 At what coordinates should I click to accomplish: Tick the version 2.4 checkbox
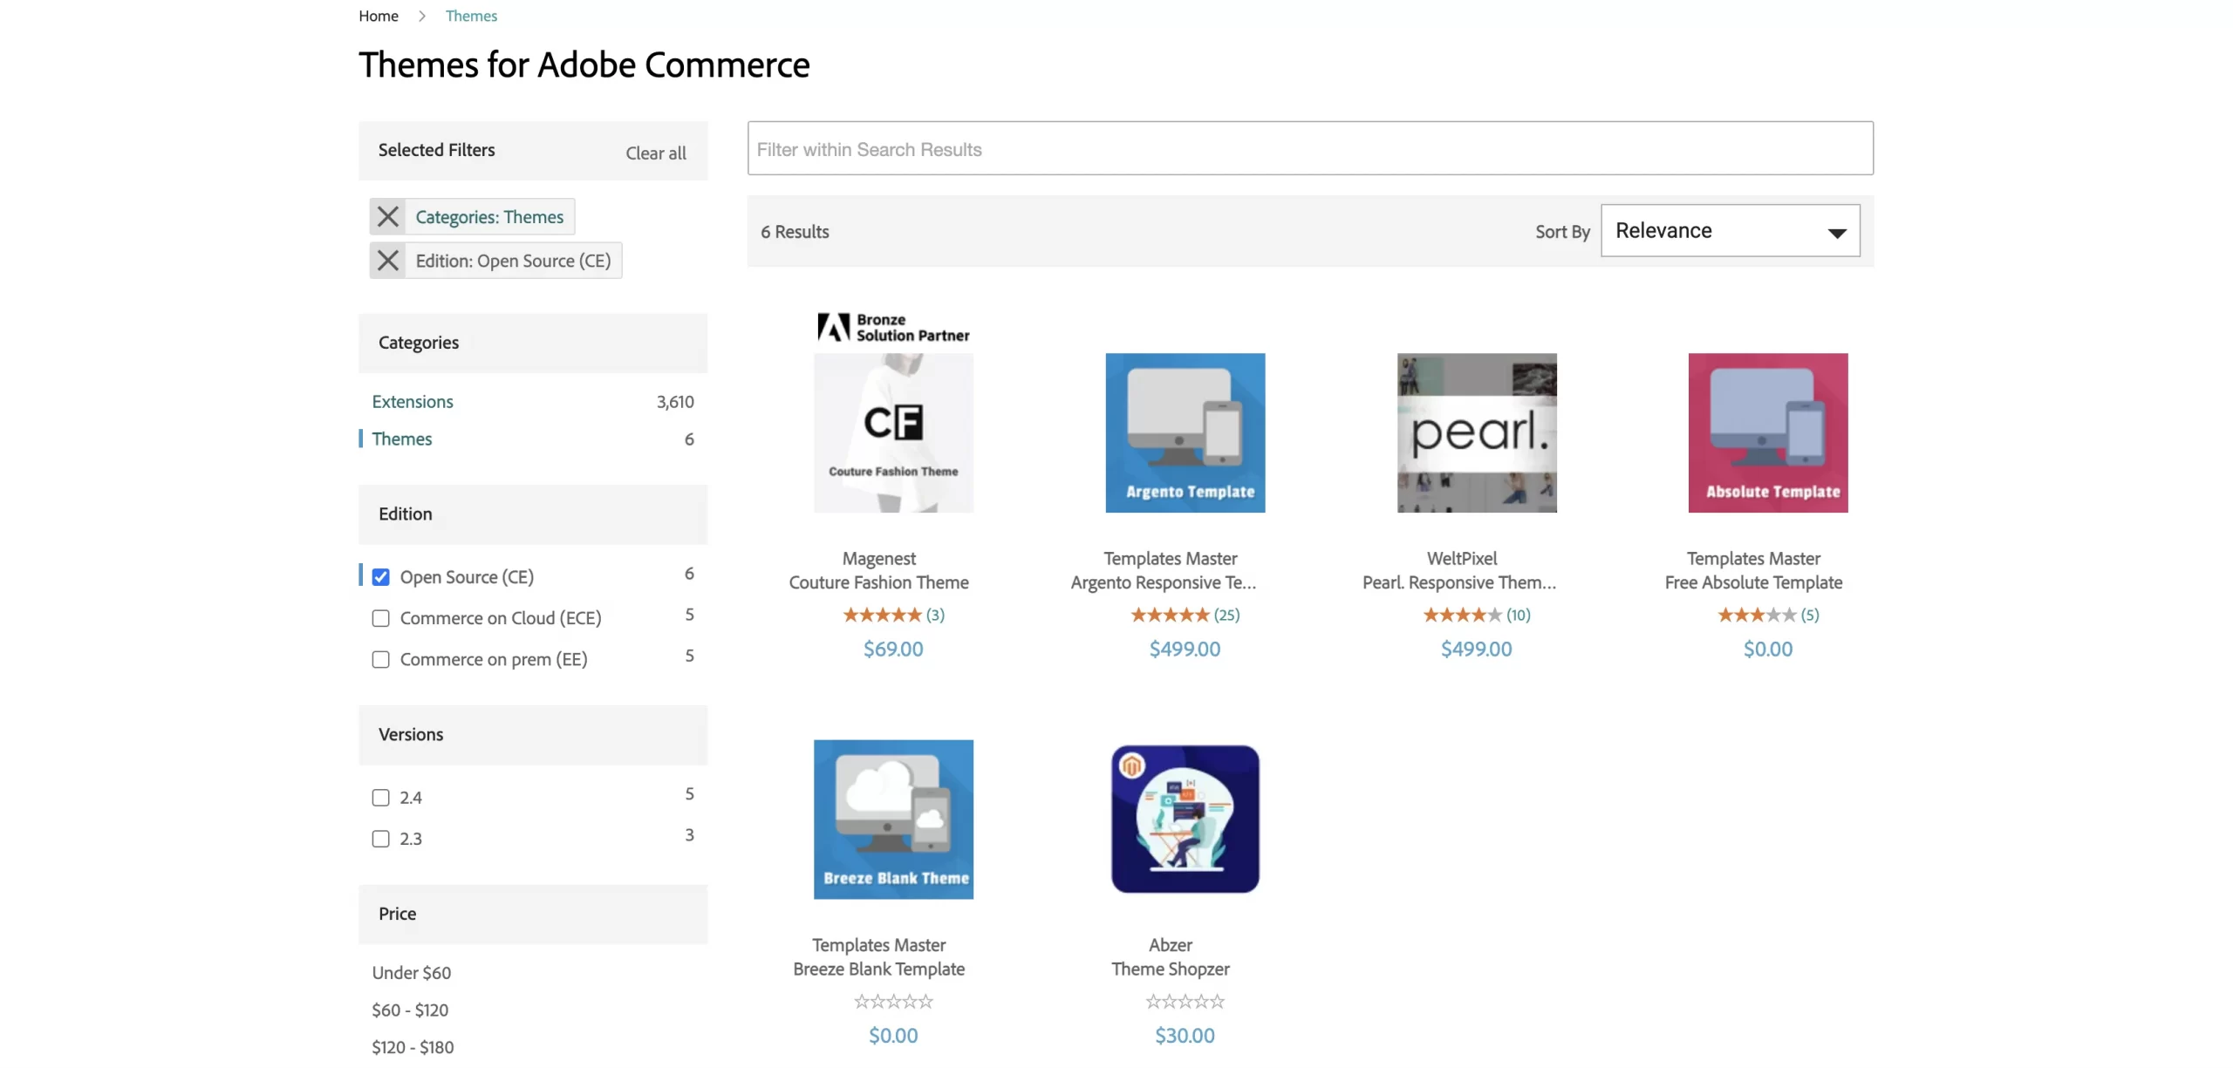tap(380, 798)
